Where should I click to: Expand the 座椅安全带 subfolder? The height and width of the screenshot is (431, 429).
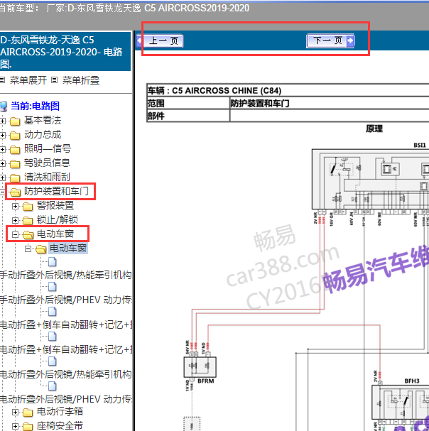[16, 426]
